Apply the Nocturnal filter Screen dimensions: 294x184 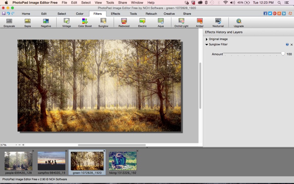click(218, 22)
